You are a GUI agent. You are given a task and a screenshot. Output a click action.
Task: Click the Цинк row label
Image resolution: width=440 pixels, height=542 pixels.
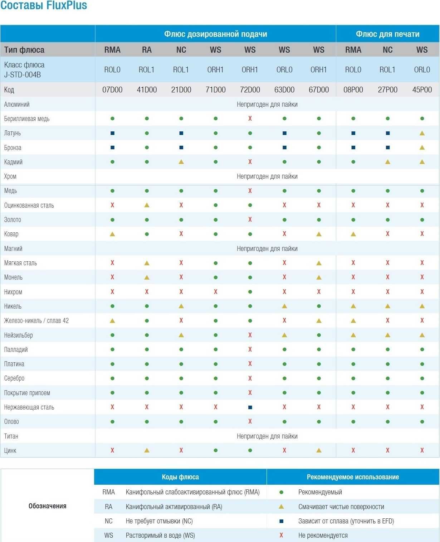tap(10, 451)
